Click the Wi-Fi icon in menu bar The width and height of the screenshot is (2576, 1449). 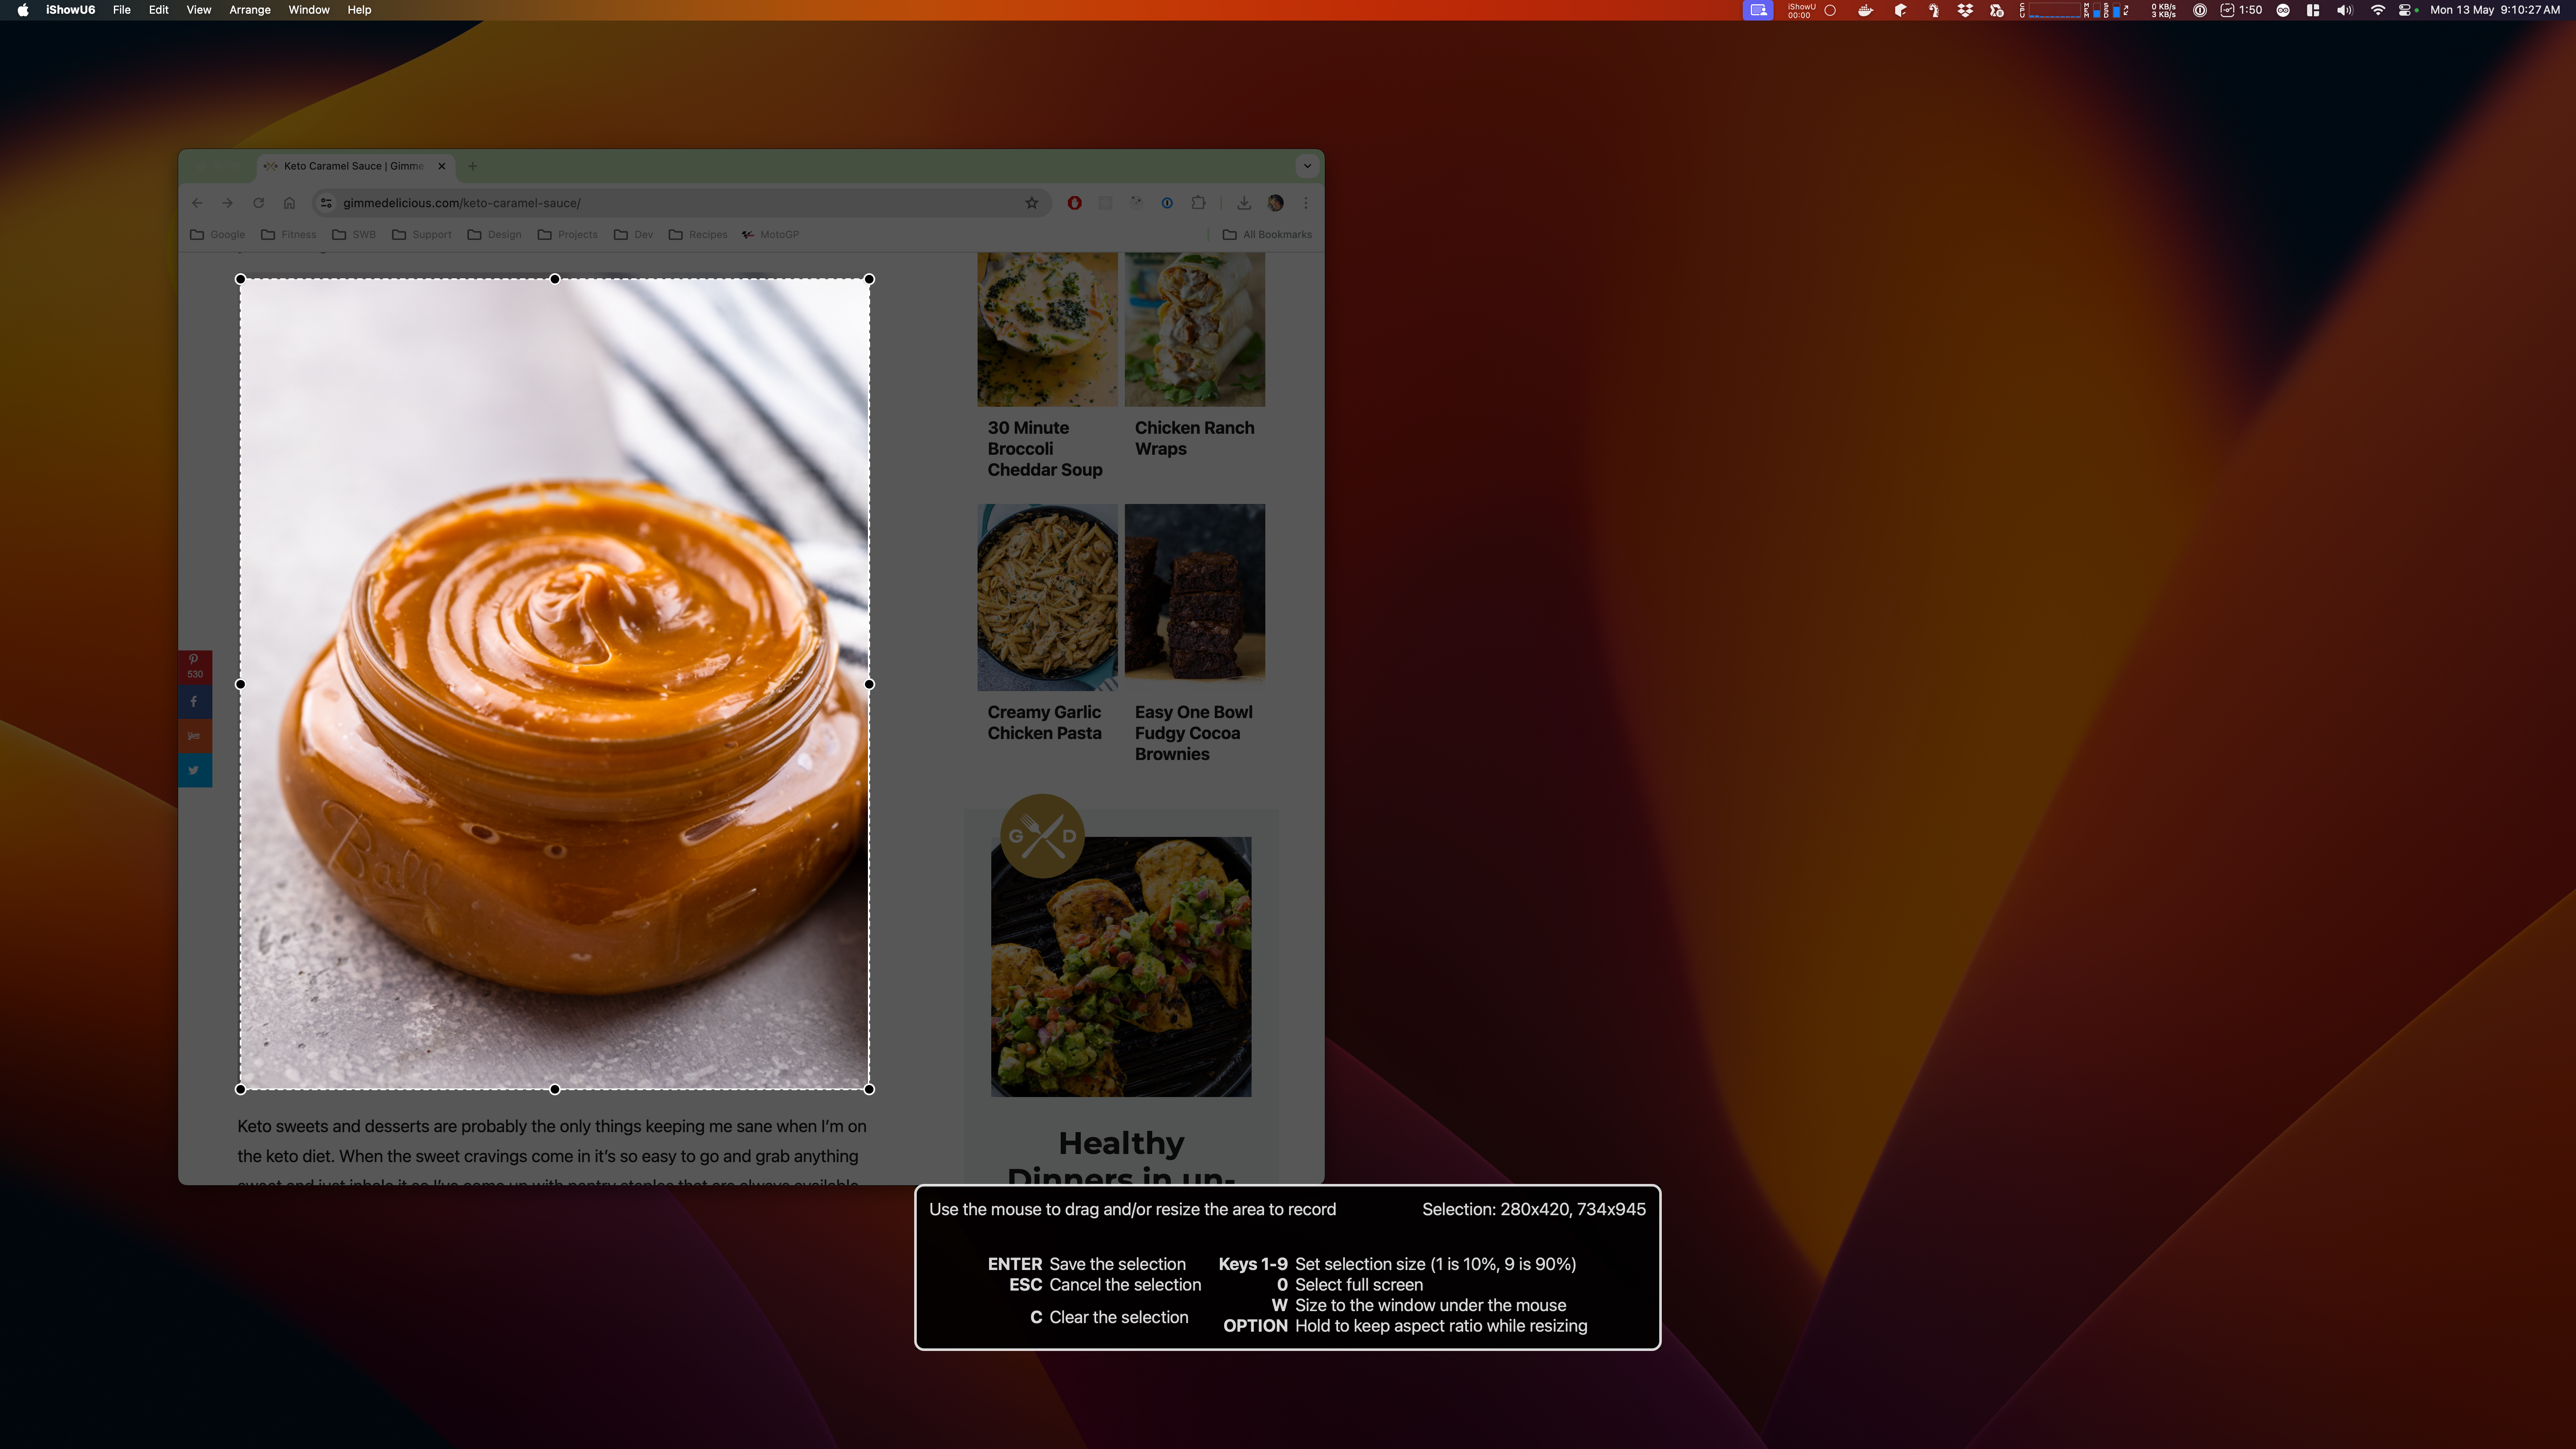click(x=2378, y=10)
